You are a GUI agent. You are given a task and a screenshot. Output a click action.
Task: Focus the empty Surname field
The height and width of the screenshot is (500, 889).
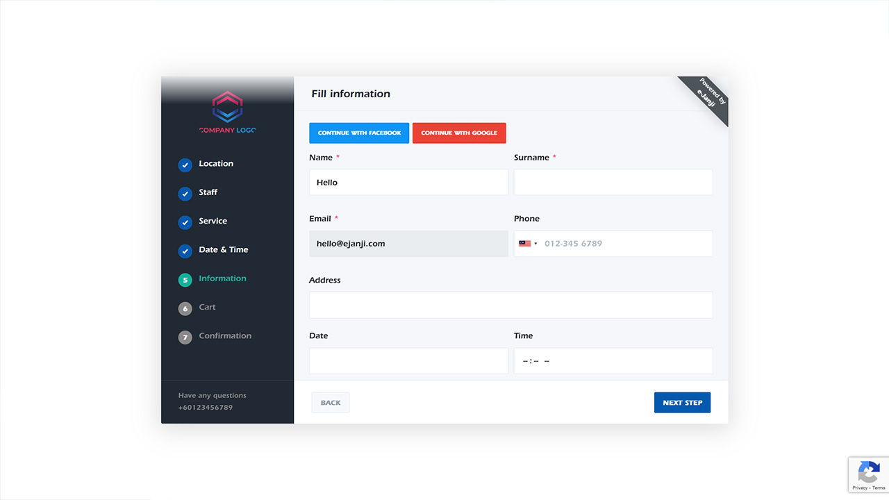[613, 183]
